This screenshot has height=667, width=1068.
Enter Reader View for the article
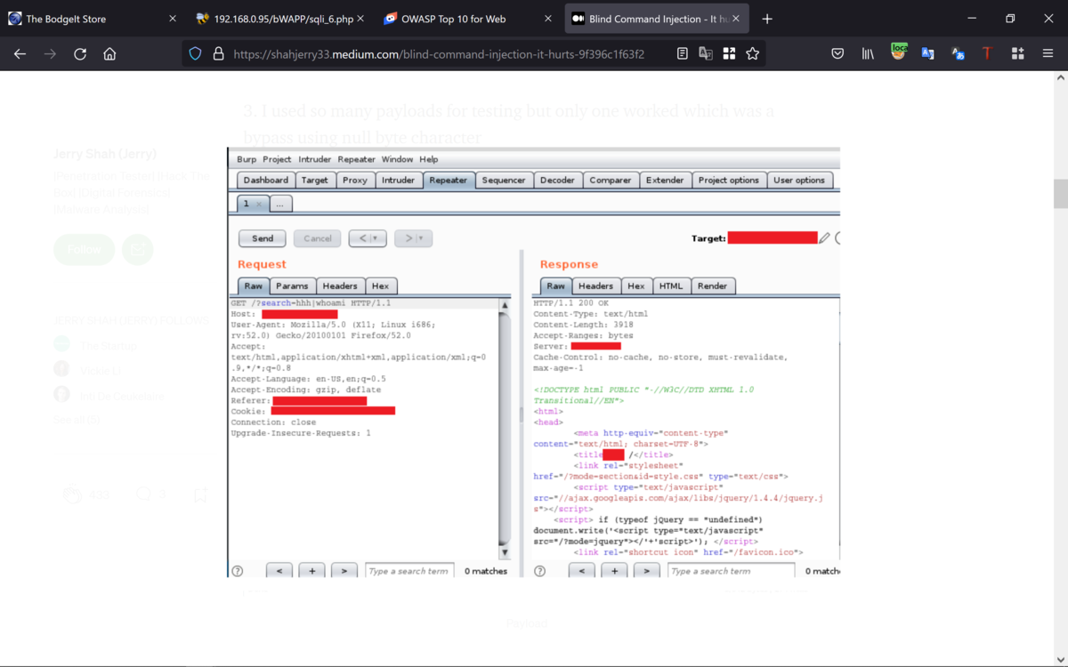pyautogui.click(x=682, y=53)
